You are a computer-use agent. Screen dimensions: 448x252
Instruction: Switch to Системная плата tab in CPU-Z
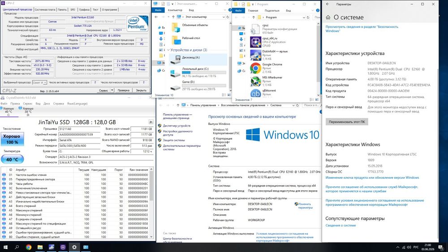(45, 9)
